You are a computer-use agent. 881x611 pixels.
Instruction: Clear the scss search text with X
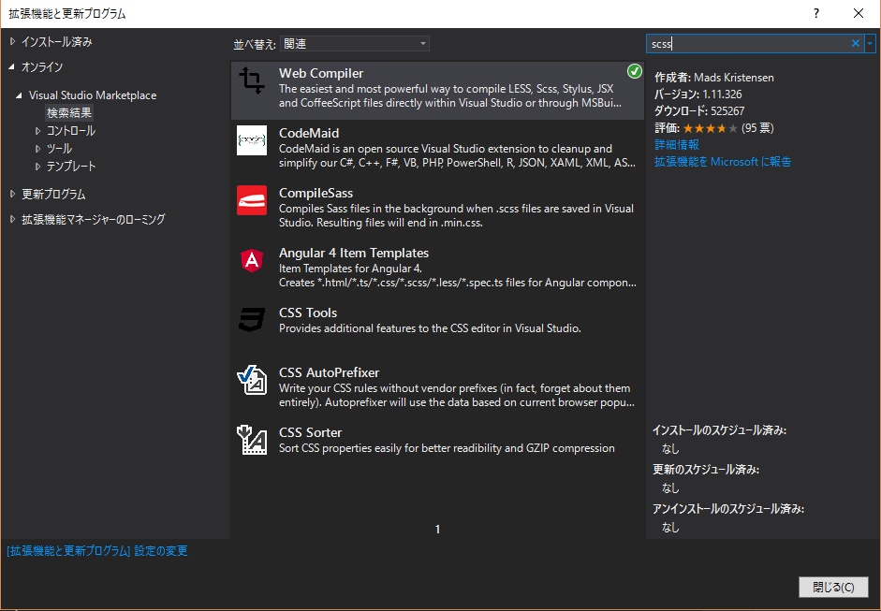coord(855,43)
